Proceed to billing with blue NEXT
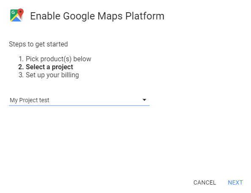251x193 pixels. (x=235, y=182)
